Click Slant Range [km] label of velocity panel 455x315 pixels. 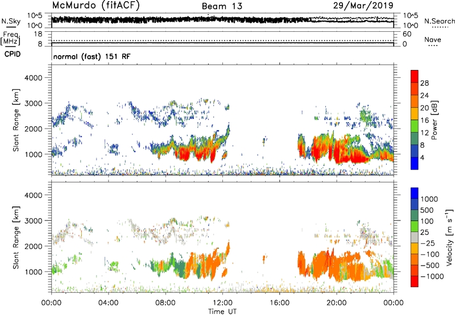(x=16, y=238)
